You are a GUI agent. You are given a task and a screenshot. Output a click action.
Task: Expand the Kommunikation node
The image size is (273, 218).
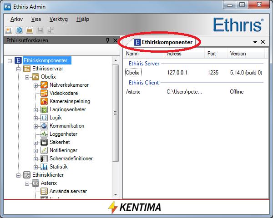point(35,126)
